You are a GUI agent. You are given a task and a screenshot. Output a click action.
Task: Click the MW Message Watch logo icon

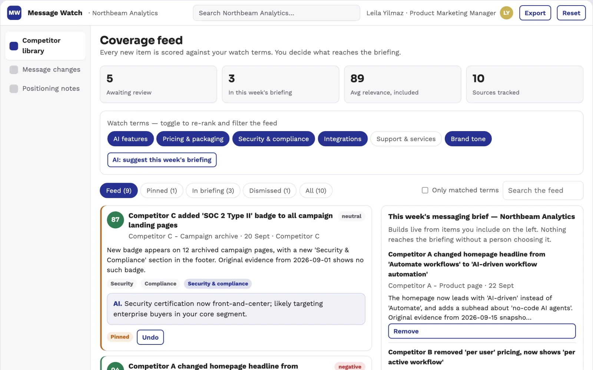coord(14,13)
